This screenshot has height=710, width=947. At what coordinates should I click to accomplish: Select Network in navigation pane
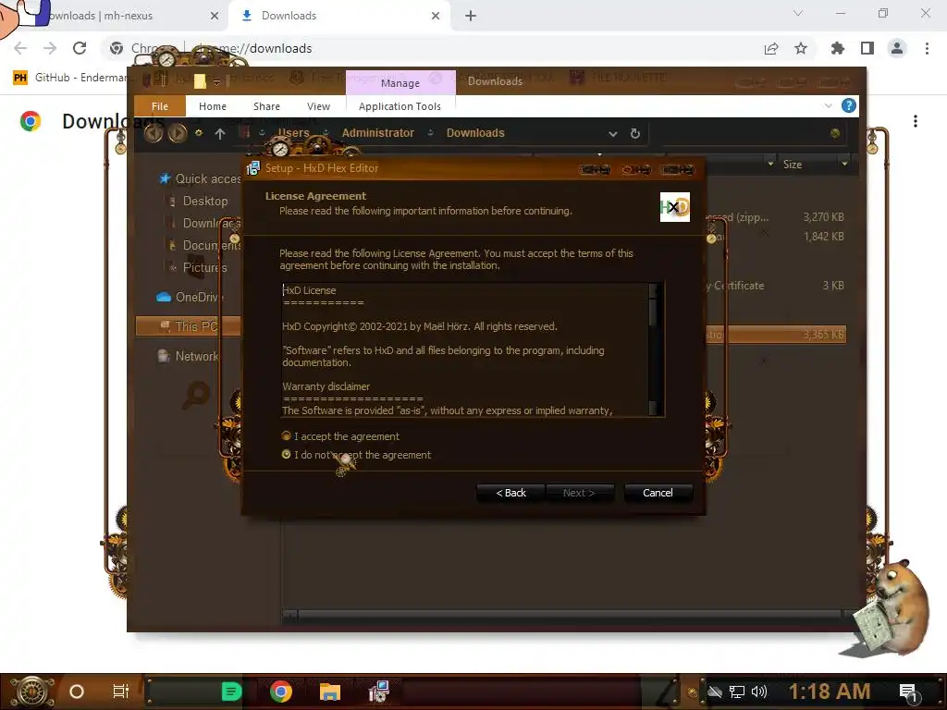(x=188, y=356)
